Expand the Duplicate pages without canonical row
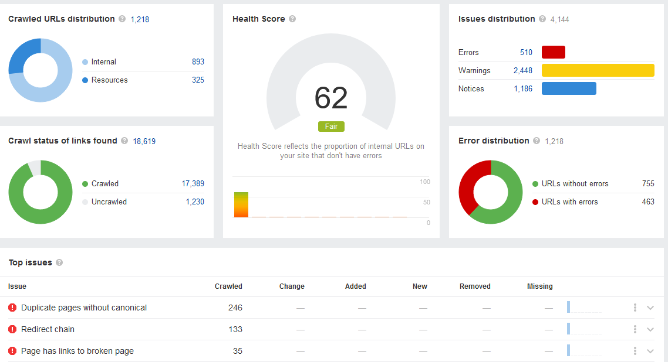The height and width of the screenshot is (362, 668). 650,308
